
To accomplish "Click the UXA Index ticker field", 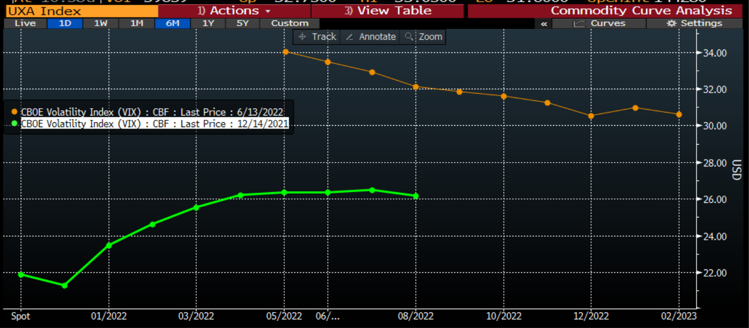I will click(80, 11).
